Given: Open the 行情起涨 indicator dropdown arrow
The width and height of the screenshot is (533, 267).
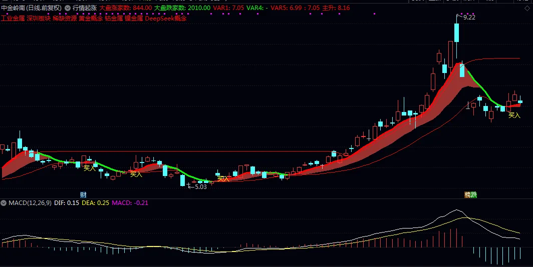Looking at the screenshot, I should click(68, 8).
